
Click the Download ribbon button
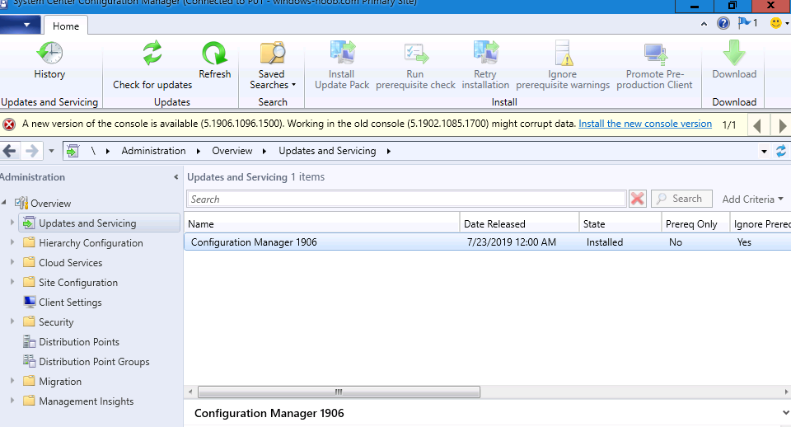(x=734, y=60)
